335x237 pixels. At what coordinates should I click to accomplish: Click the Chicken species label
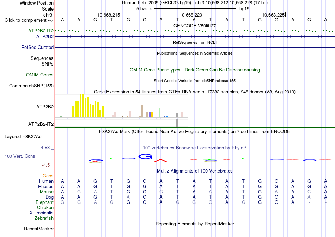click(45, 208)
